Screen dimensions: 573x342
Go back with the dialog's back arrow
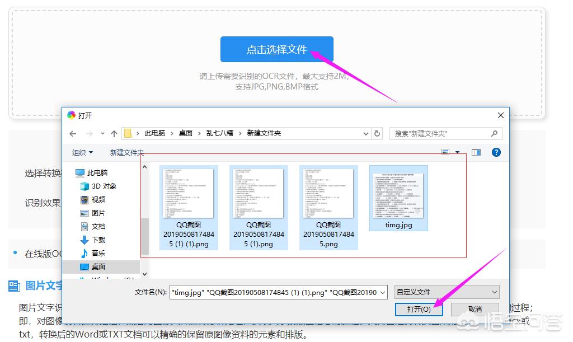click(73, 134)
